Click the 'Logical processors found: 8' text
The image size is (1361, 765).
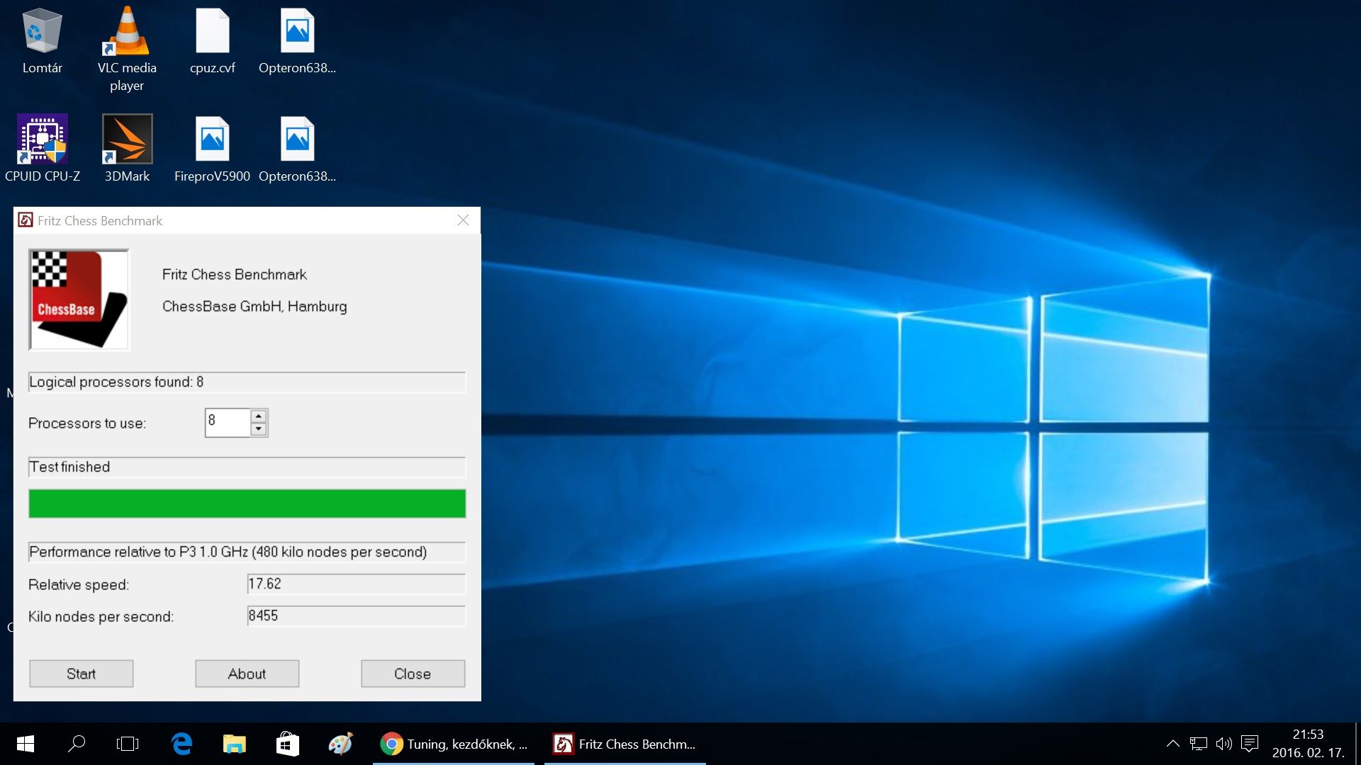[116, 382]
